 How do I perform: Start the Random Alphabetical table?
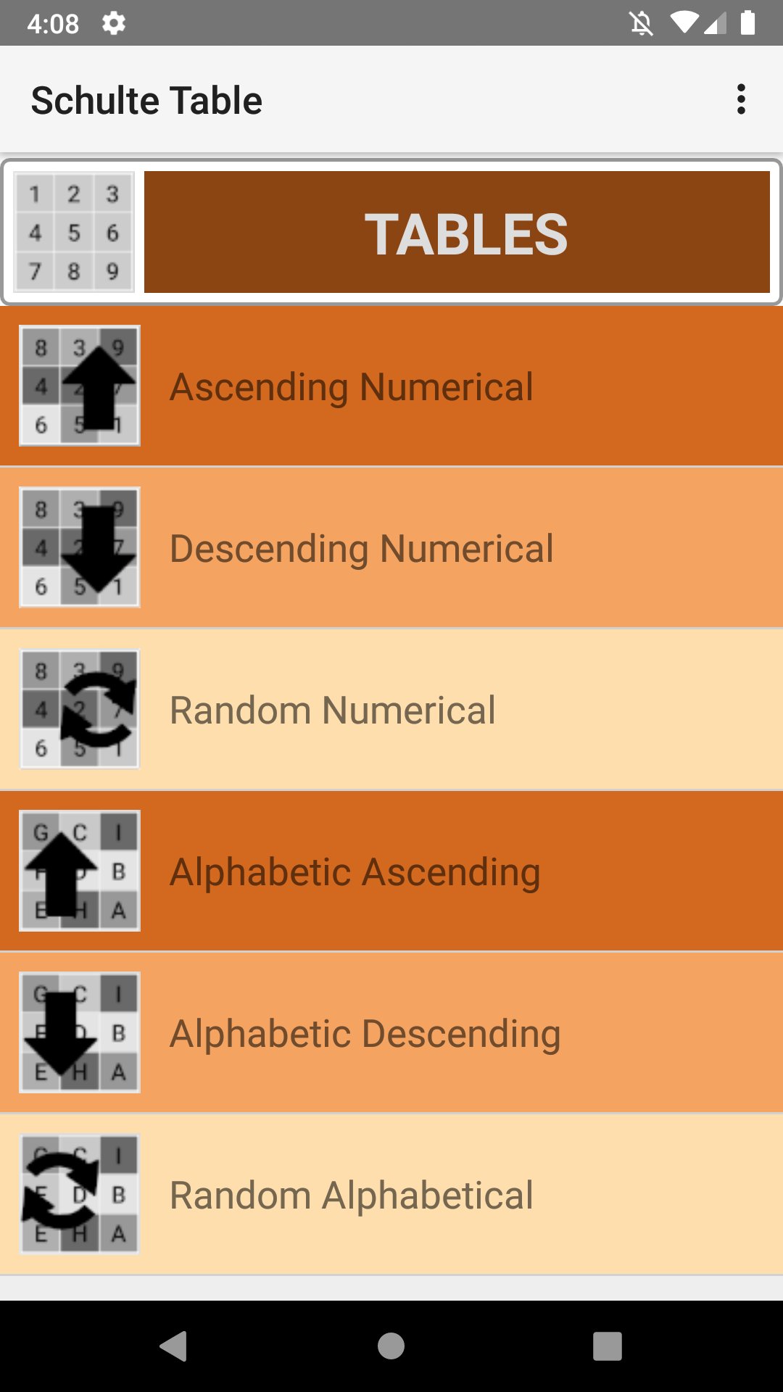(x=391, y=1193)
